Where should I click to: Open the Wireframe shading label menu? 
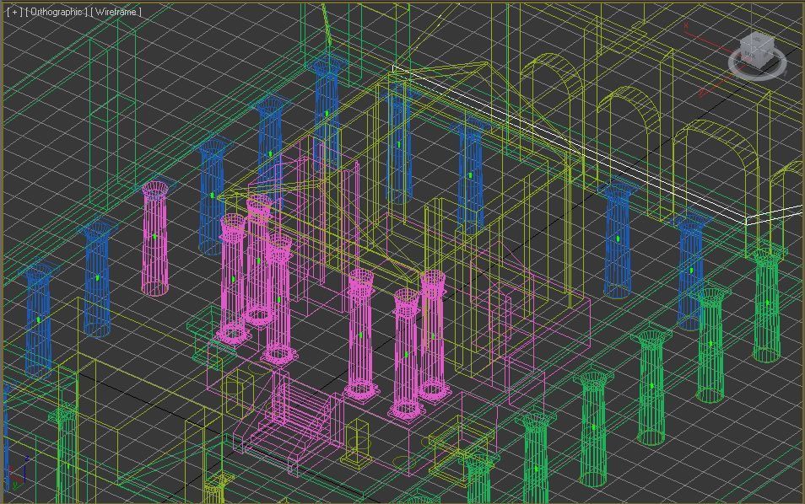tap(116, 11)
